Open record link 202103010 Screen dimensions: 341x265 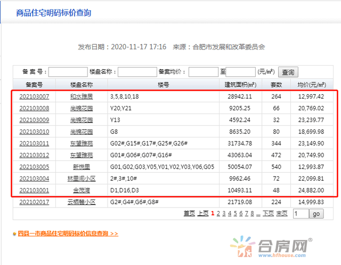tap(34, 132)
